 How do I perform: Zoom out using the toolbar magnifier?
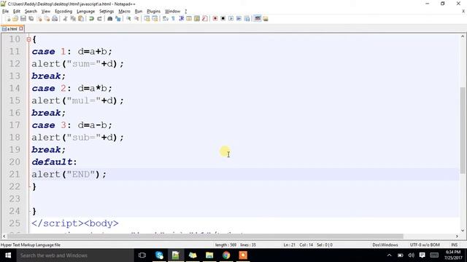click(136, 19)
